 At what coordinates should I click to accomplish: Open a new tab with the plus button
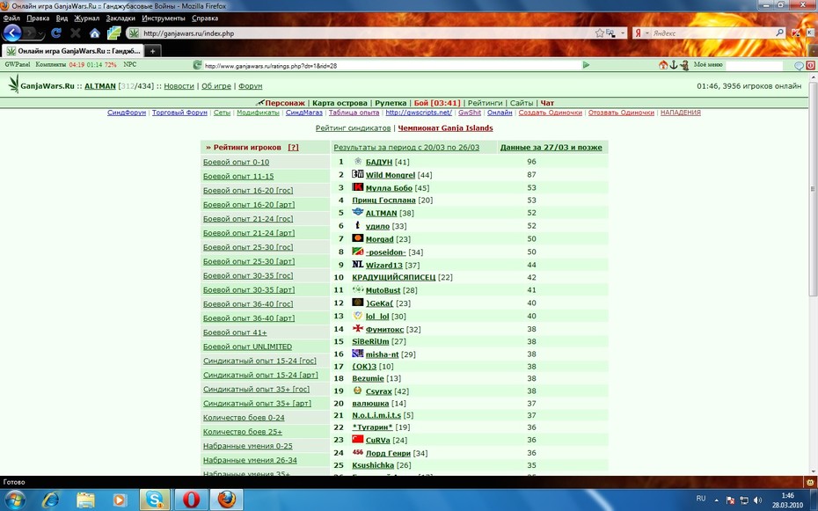152,51
